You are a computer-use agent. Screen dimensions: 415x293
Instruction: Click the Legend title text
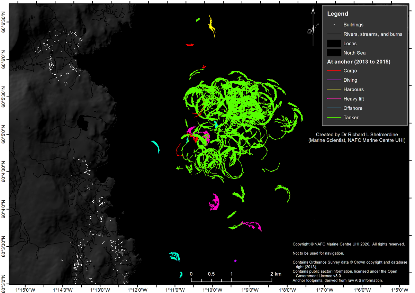(x=337, y=14)
